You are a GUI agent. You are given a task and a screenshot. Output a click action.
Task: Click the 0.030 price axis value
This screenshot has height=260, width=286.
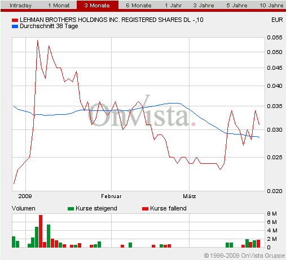275,130
